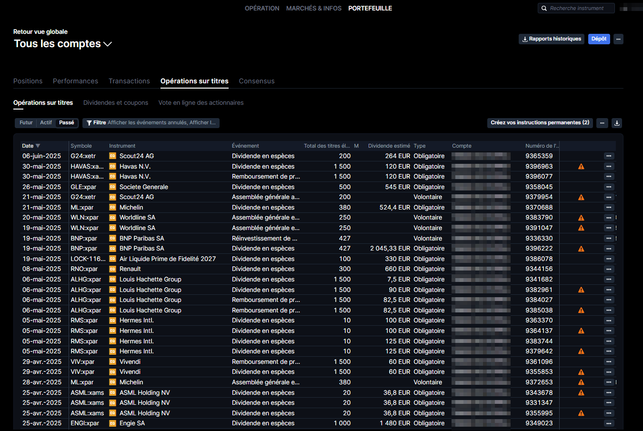
Task: Click EQ instrument badge for Engie SA
Action: (x=112, y=423)
